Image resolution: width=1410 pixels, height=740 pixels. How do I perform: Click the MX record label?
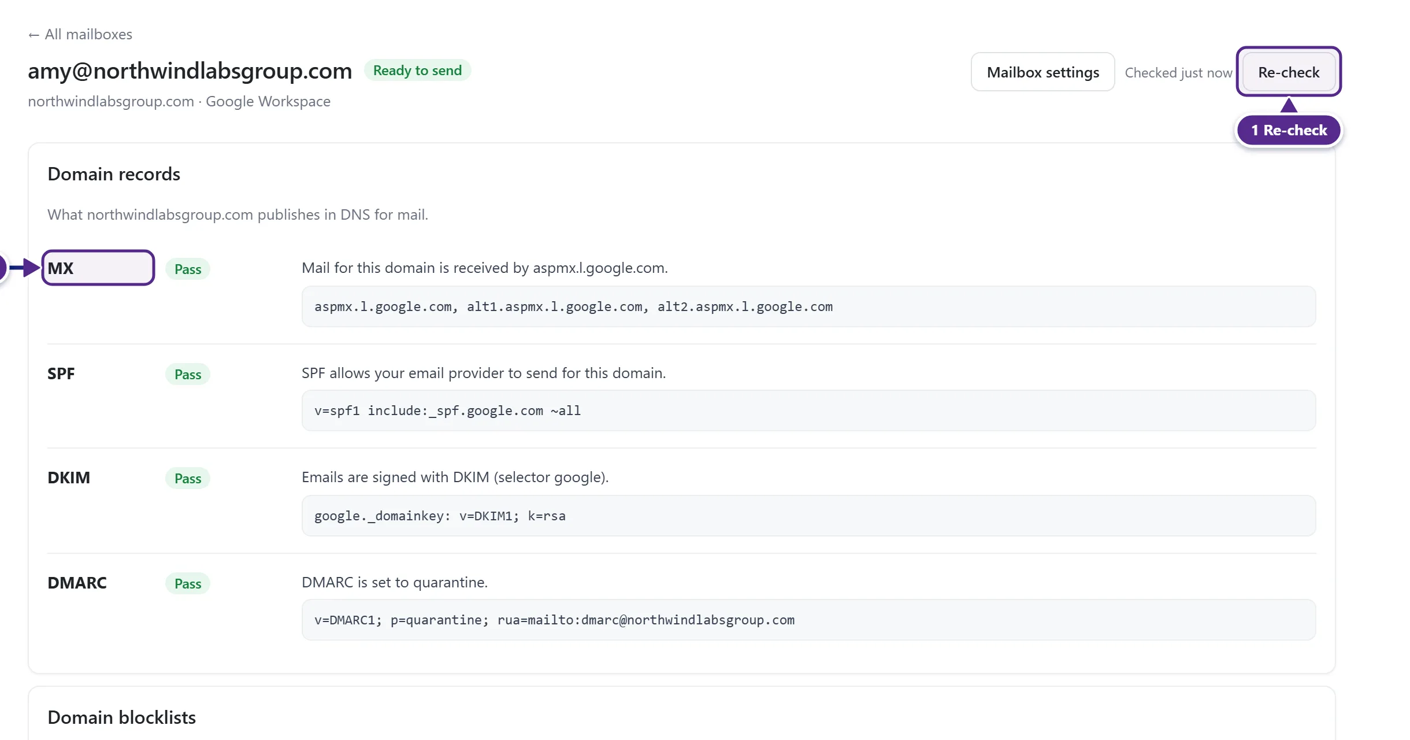[x=61, y=268]
